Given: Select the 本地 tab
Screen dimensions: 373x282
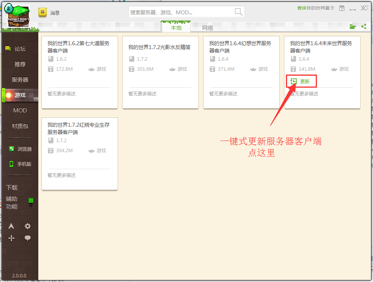Looking at the screenshot, I should point(176,27).
